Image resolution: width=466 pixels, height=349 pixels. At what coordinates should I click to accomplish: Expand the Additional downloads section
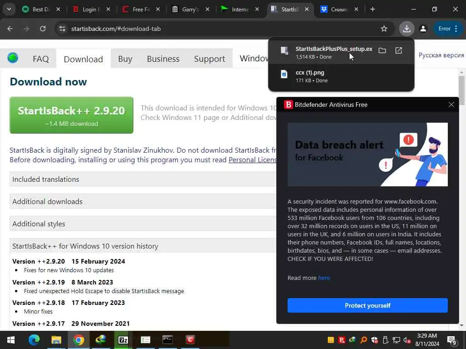(x=143, y=201)
